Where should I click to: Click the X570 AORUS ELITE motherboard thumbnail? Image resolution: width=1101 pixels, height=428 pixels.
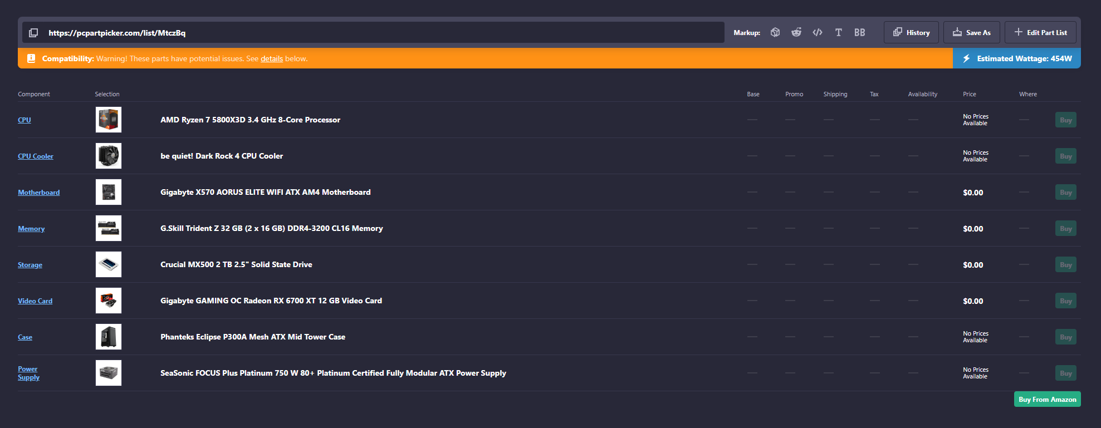pos(109,192)
